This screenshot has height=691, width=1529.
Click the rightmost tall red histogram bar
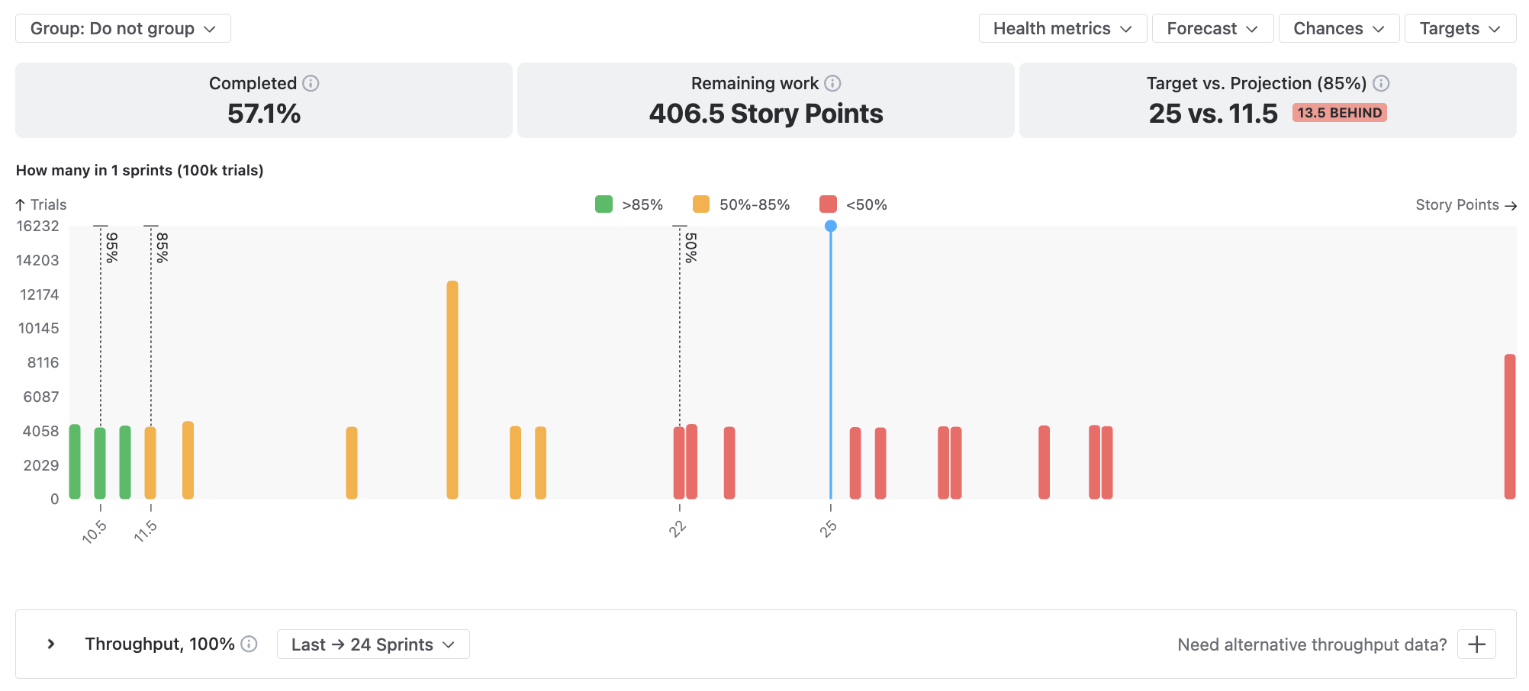(1510, 426)
